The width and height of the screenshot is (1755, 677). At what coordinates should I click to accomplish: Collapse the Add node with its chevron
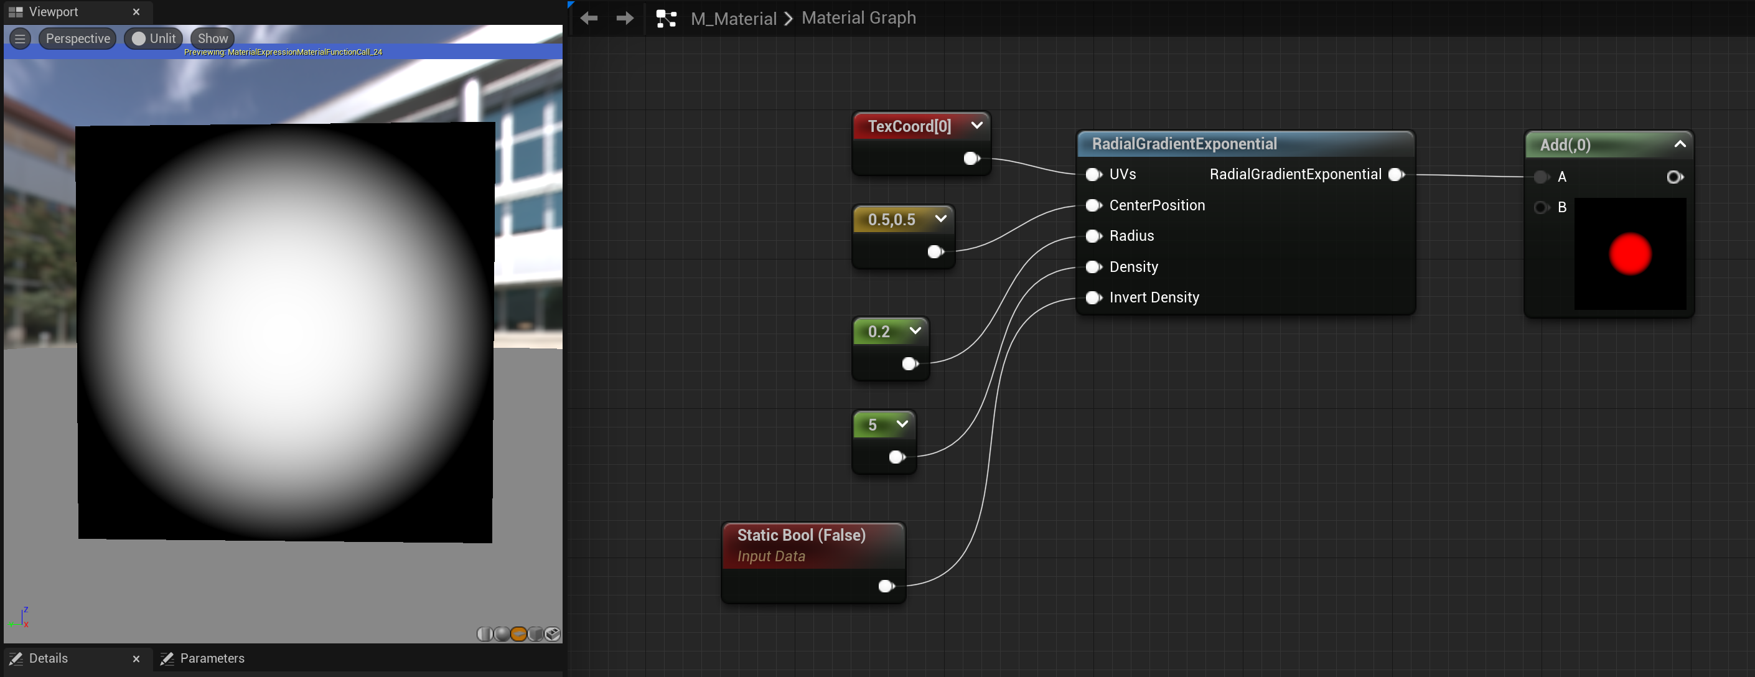click(1679, 144)
